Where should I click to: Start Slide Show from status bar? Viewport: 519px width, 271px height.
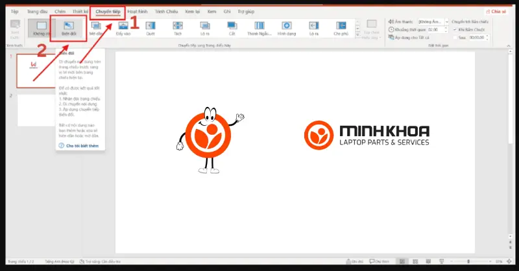441,261
